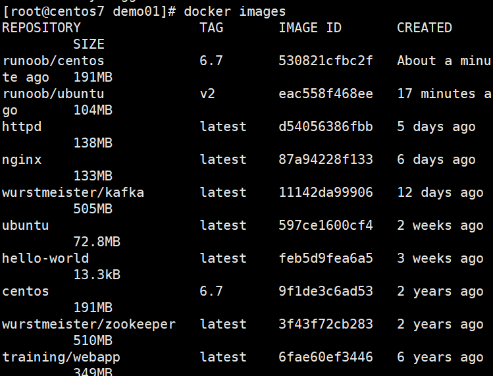This screenshot has width=493, height=376.
Task: Select the hello-world repository name
Action: [x=45, y=258]
